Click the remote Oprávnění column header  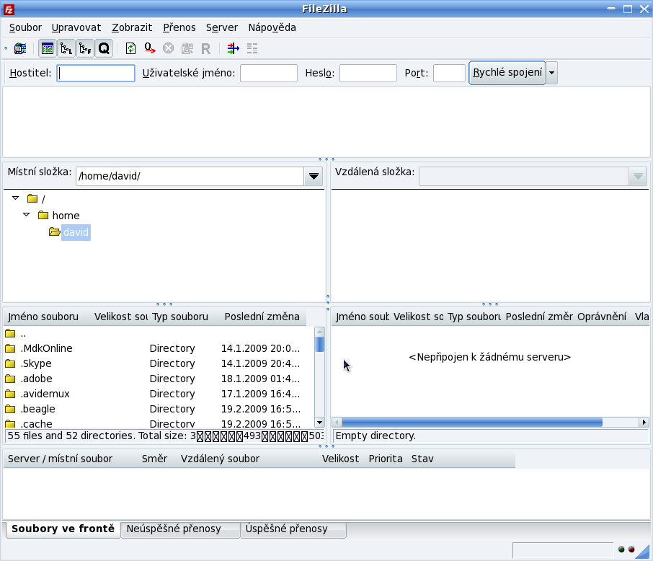click(602, 317)
